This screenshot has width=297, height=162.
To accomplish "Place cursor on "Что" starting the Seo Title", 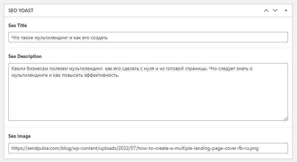I will point(16,37).
